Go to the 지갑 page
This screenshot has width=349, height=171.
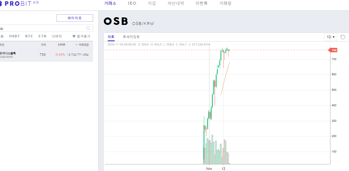tap(152, 4)
